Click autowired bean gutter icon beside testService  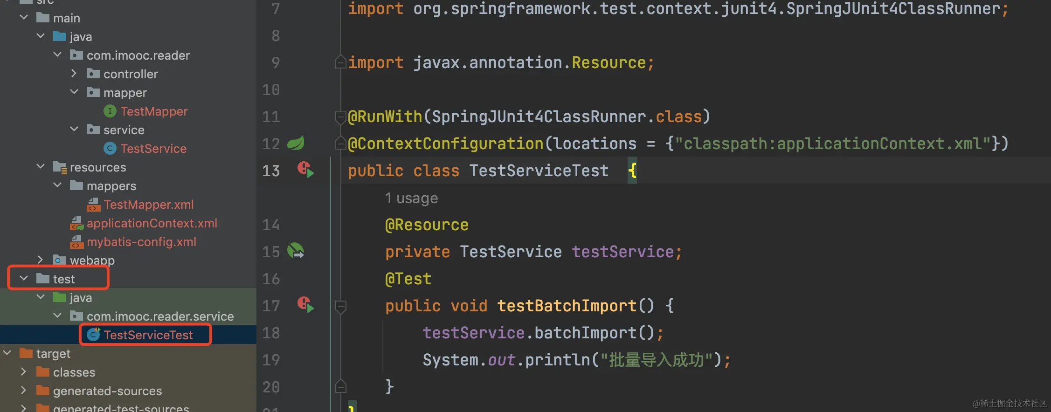pyautogui.click(x=296, y=251)
